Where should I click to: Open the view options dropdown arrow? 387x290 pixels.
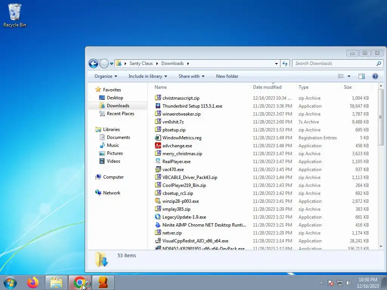[349, 76]
